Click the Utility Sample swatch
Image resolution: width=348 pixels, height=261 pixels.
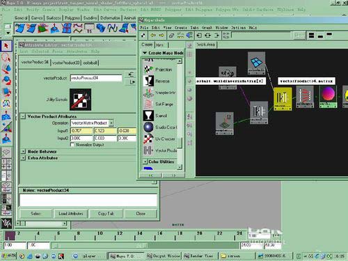click(80, 100)
